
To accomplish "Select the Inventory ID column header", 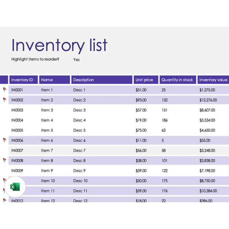I will (24, 80).
